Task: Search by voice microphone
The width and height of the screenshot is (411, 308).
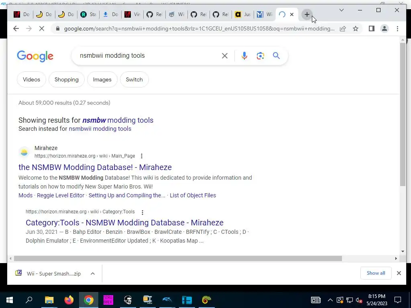Action: 244,55
